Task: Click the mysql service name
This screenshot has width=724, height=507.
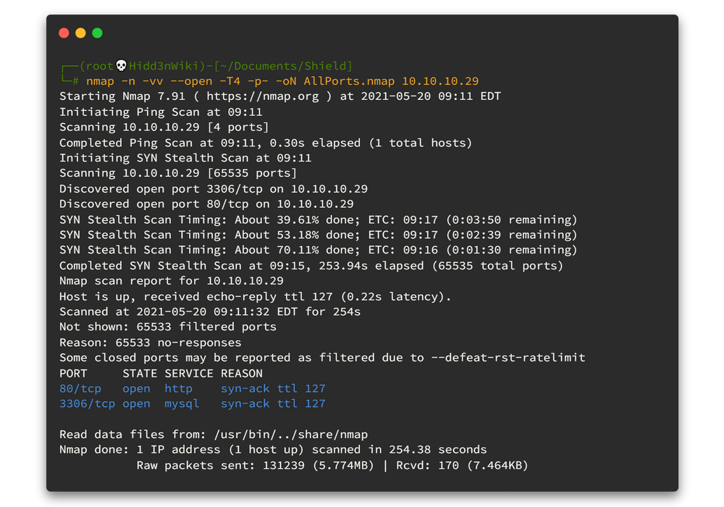Action: [x=182, y=404]
